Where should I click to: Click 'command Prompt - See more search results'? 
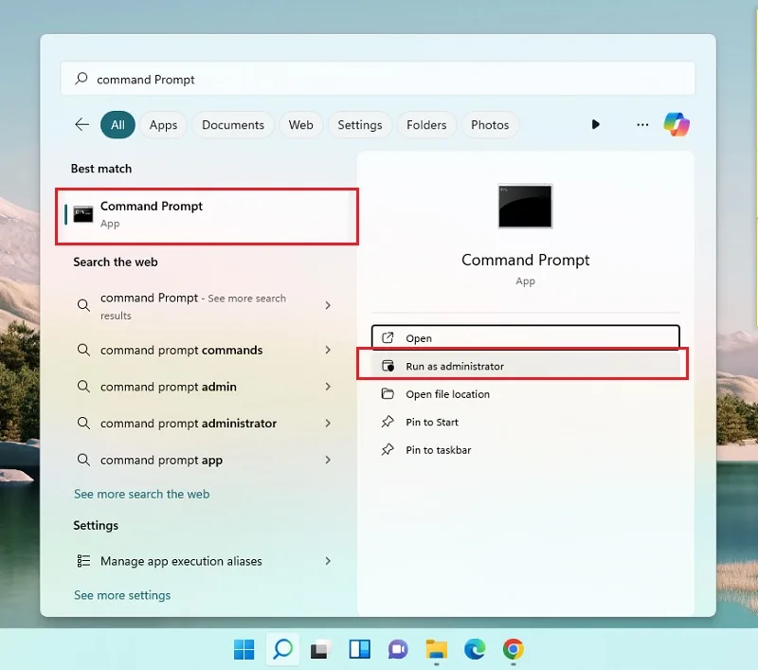(x=206, y=306)
